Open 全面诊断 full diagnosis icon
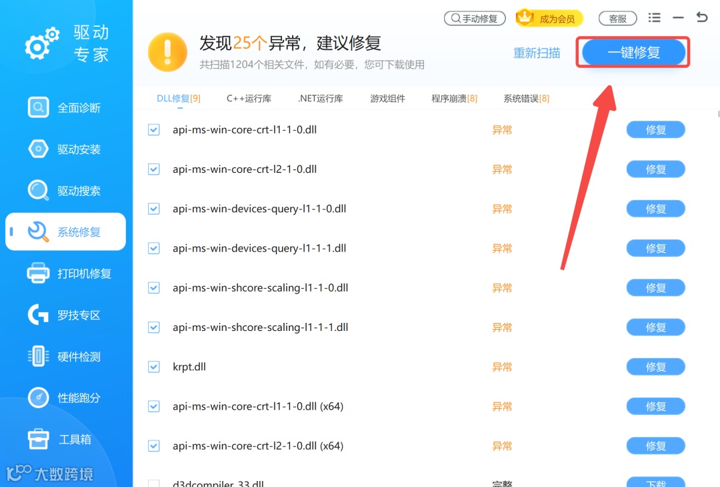Screen dimensions: 720x487 [x=38, y=107]
